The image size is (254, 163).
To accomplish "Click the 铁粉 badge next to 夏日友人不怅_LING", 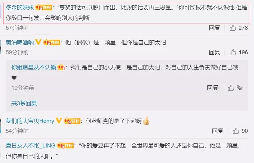I will [x=66, y=145].
